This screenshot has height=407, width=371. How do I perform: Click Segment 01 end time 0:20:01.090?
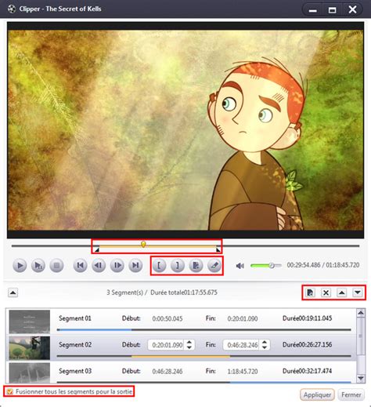(x=243, y=318)
